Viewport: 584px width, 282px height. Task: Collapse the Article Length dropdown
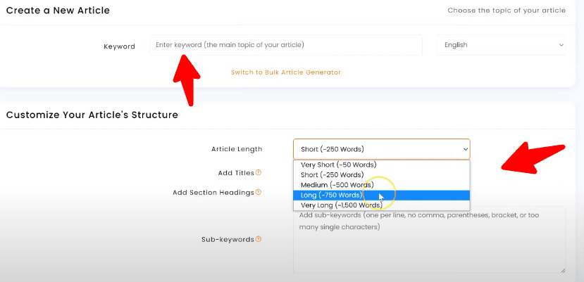click(x=381, y=149)
